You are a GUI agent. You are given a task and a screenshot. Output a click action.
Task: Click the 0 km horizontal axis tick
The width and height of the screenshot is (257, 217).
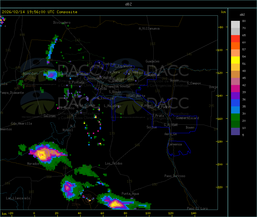34,213
